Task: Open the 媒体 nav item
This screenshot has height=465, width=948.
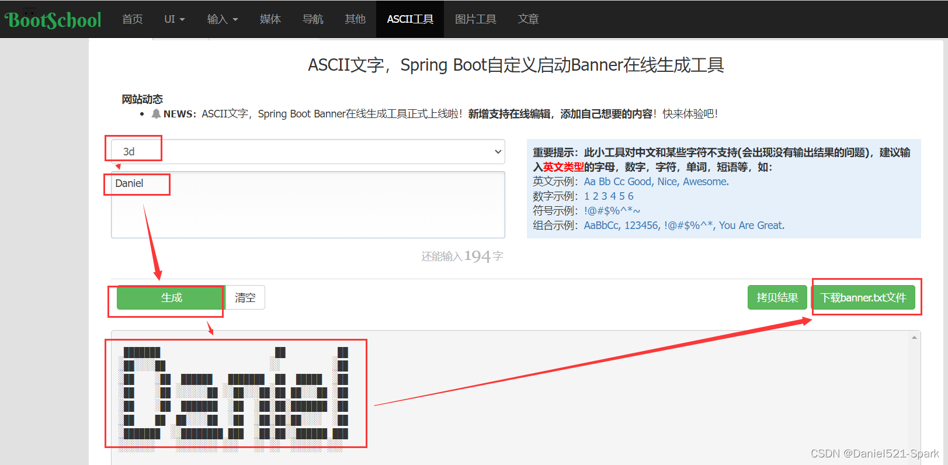Action: pyautogui.click(x=270, y=19)
